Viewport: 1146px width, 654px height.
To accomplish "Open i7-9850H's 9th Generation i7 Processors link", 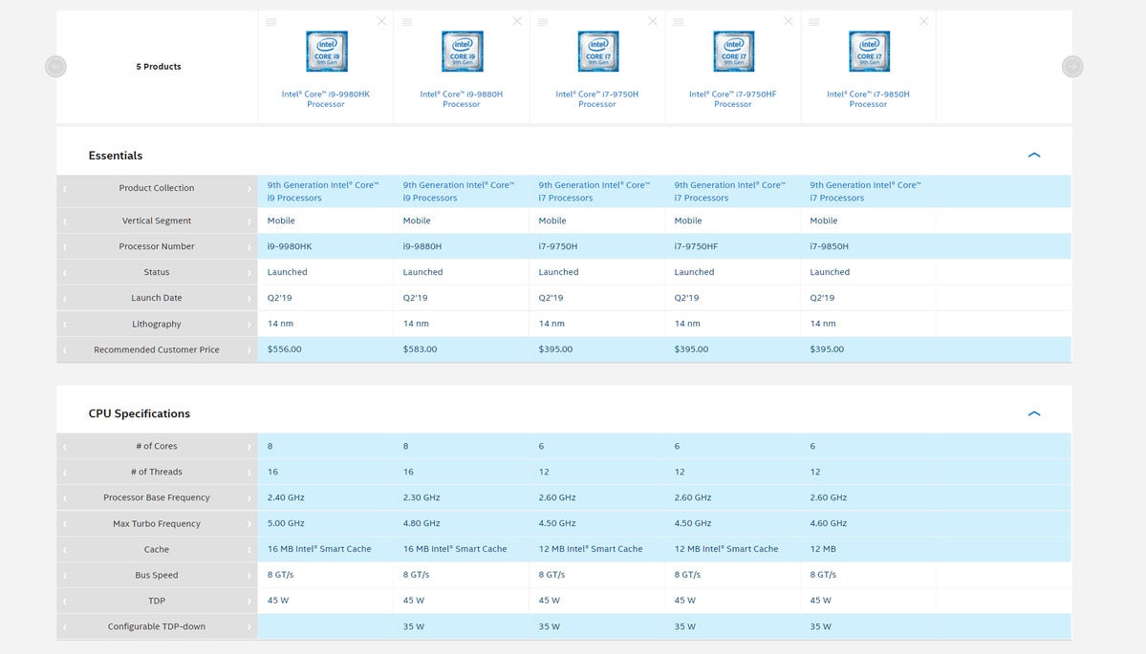I will click(865, 191).
